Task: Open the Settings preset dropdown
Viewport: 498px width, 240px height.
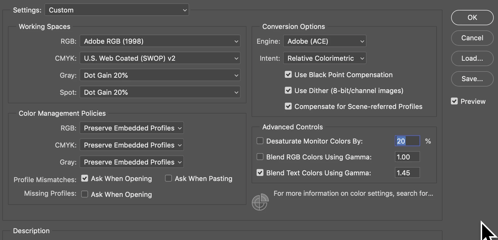Action: click(117, 10)
